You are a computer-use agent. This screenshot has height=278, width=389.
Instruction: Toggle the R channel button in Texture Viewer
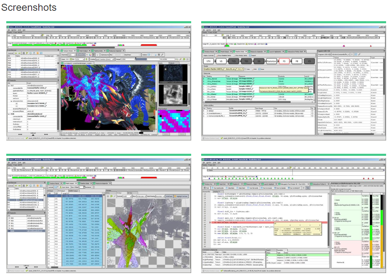click(x=78, y=55)
